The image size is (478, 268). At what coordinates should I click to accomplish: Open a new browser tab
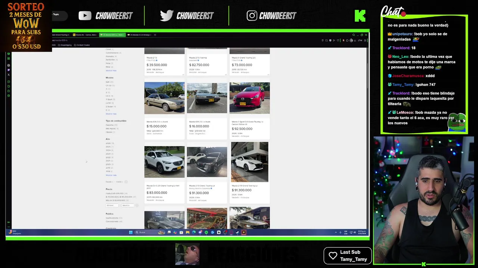(x=155, y=35)
